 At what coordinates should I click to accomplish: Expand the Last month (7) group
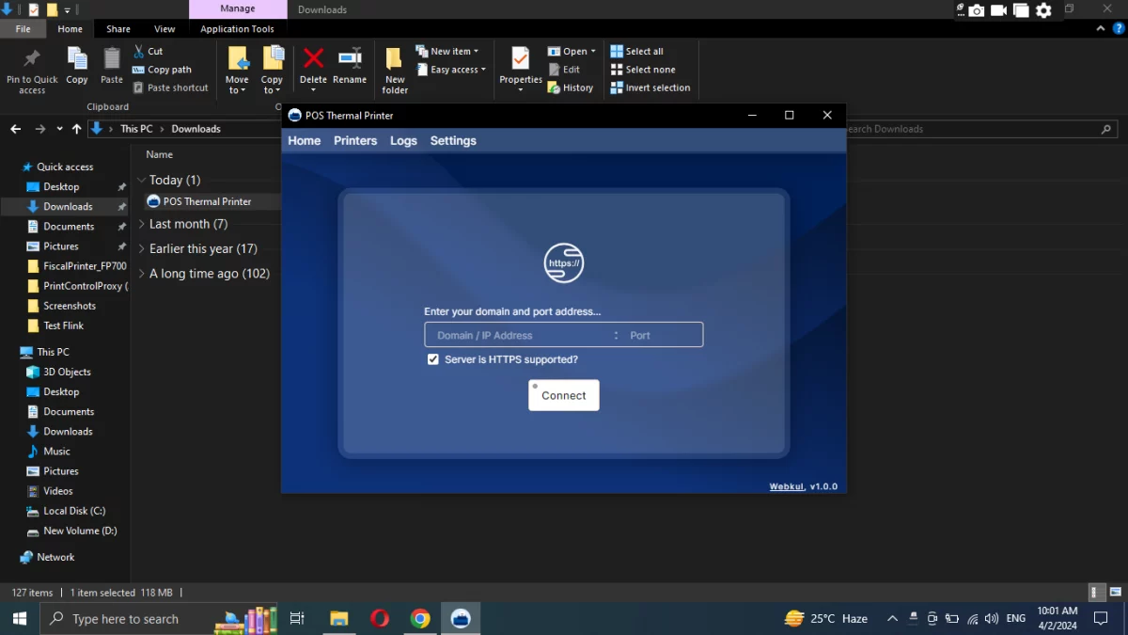141,224
